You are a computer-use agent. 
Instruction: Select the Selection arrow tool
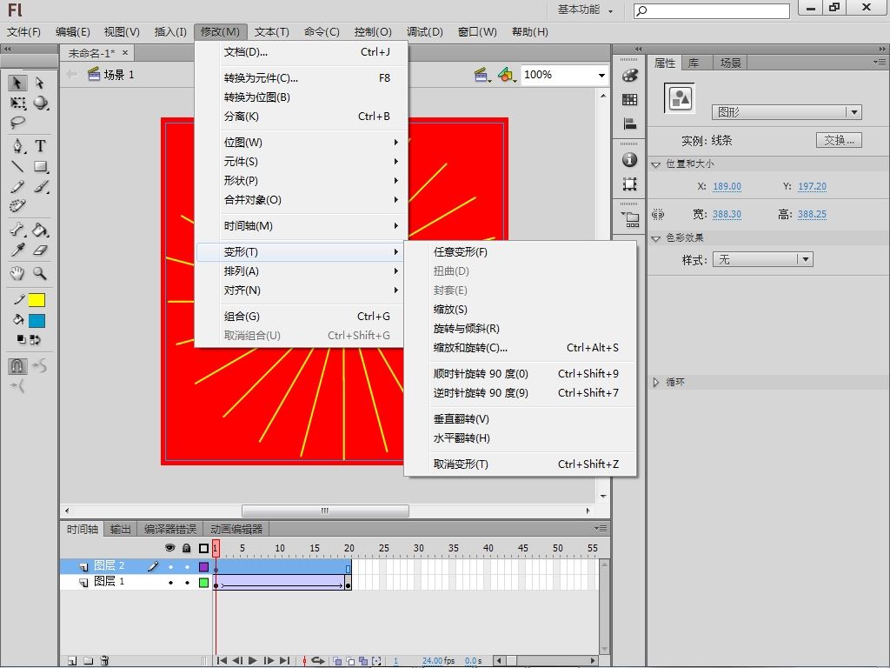(17, 83)
